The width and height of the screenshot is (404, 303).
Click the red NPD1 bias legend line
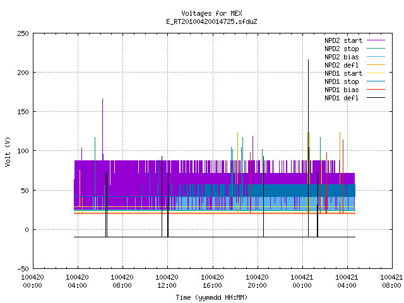(376, 90)
